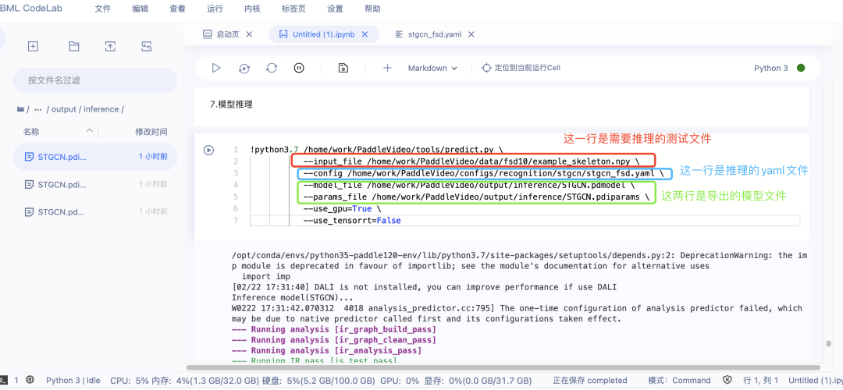The width and height of the screenshot is (843, 390).
Task: Navigate to inference folder in breadcrumb
Action: pyautogui.click(x=101, y=109)
